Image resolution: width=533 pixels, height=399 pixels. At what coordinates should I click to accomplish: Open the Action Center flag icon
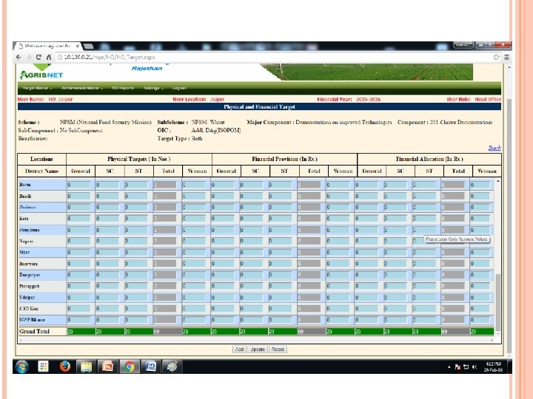click(457, 366)
